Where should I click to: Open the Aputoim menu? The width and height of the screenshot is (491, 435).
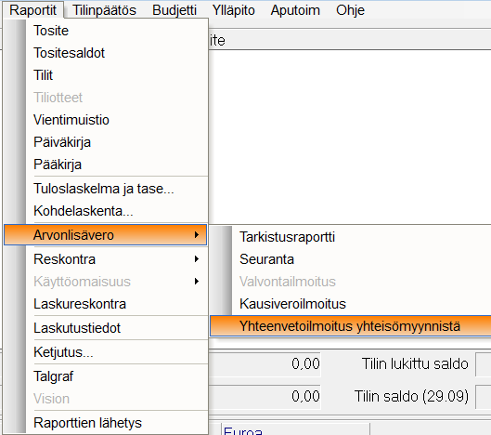[295, 10]
